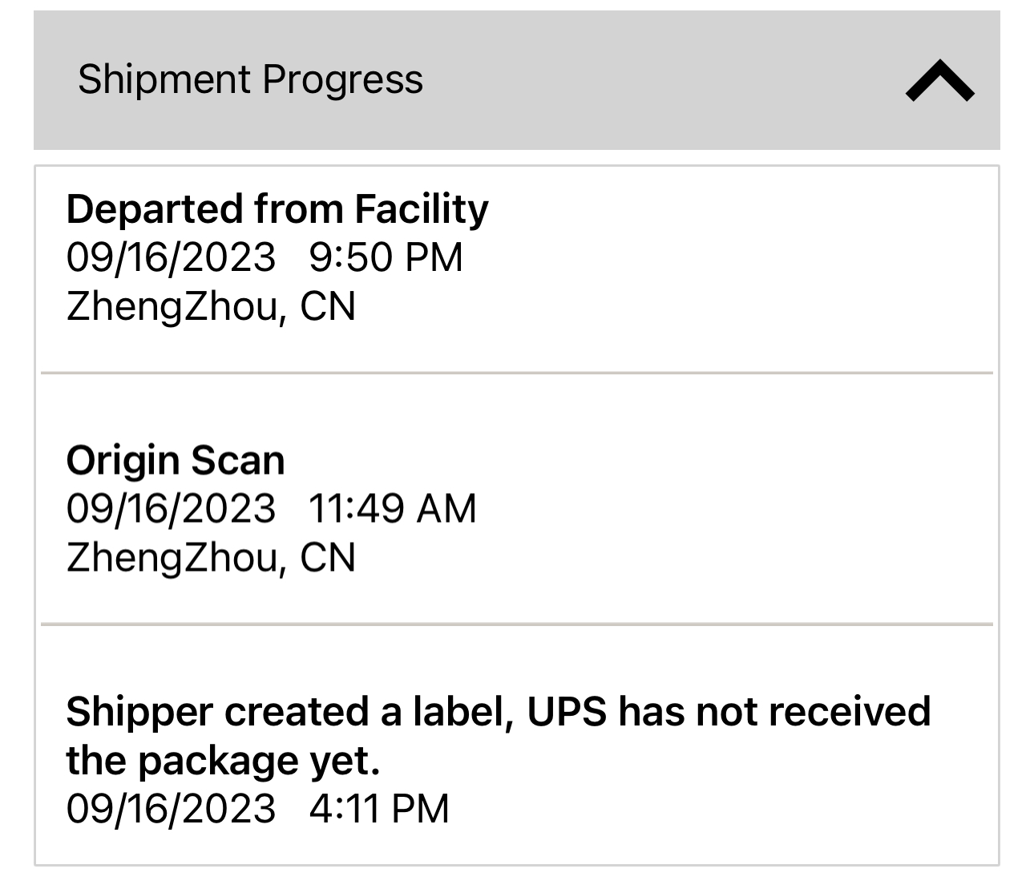The height and width of the screenshot is (885, 1034).
Task: Collapse the Shipment Progress section chevron
Action: pyautogui.click(x=939, y=81)
